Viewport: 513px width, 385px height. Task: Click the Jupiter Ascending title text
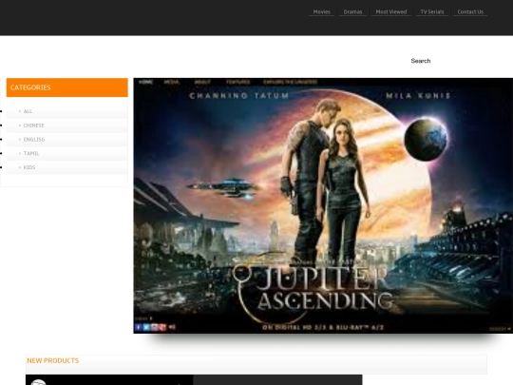click(326, 288)
